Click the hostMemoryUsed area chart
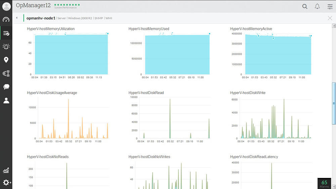 (177, 55)
